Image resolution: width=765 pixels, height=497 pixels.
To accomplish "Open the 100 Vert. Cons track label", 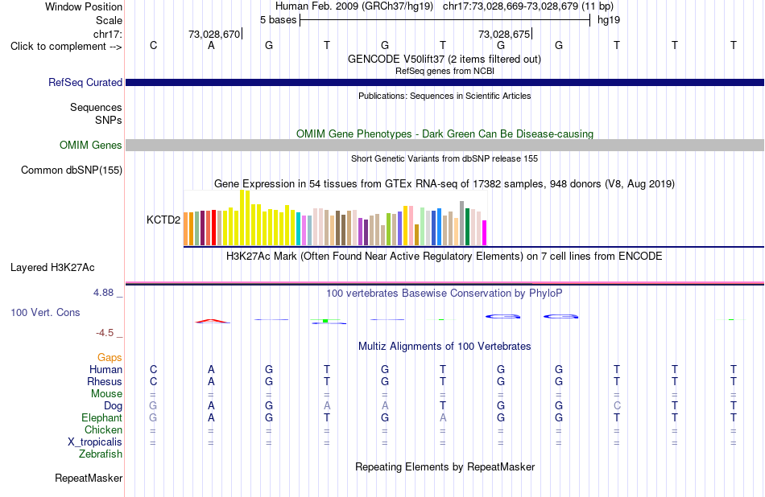I will tap(45, 312).
